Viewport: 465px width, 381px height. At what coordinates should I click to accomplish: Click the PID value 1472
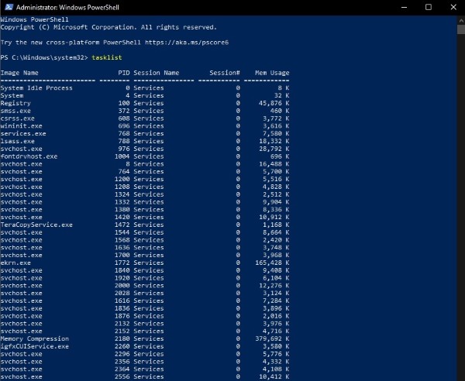point(122,225)
